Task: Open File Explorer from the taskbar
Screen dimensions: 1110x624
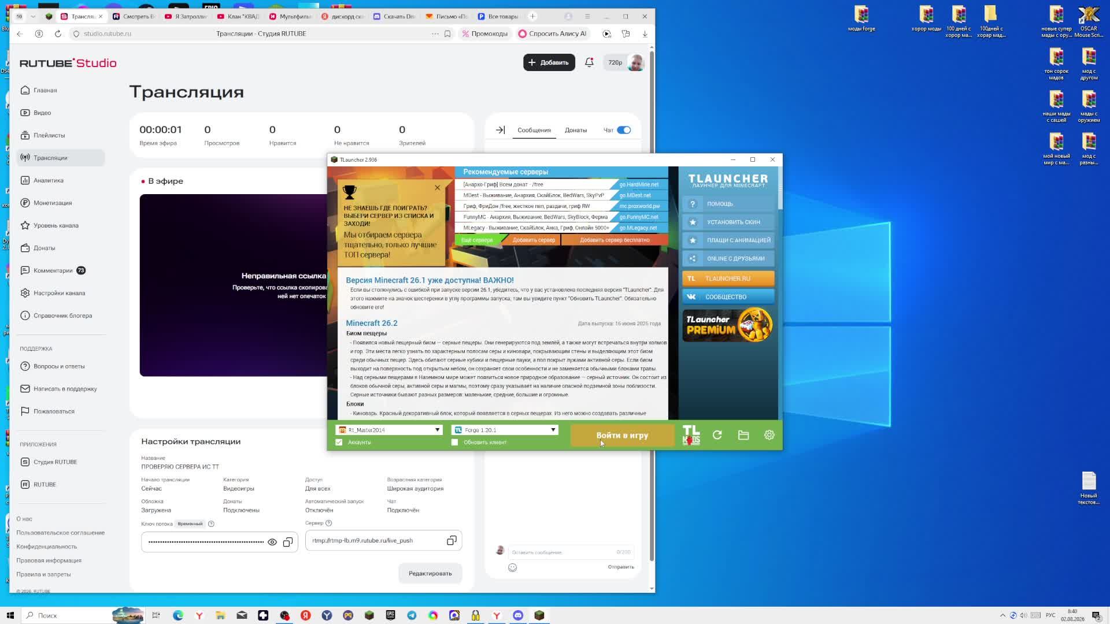Action: [220, 615]
